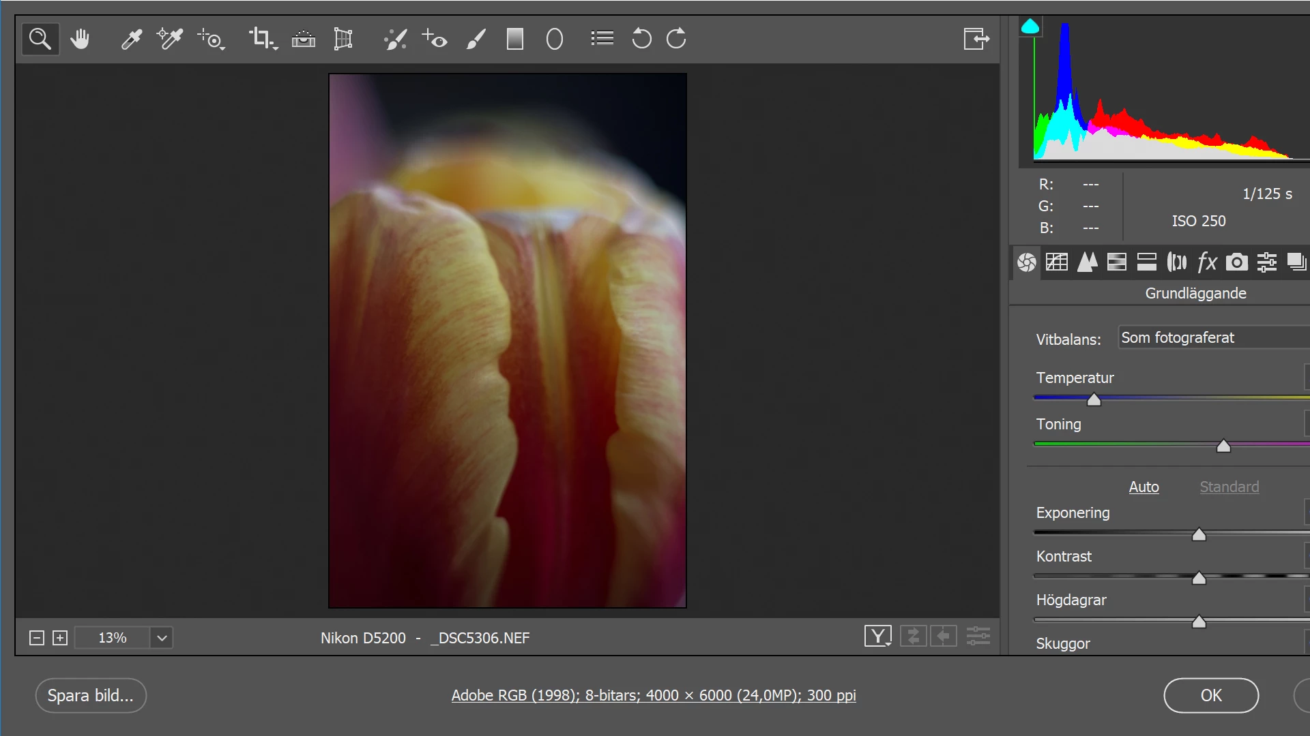1310x736 pixels.
Task: Select the Radial Filter tool
Action: [x=555, y=39]
